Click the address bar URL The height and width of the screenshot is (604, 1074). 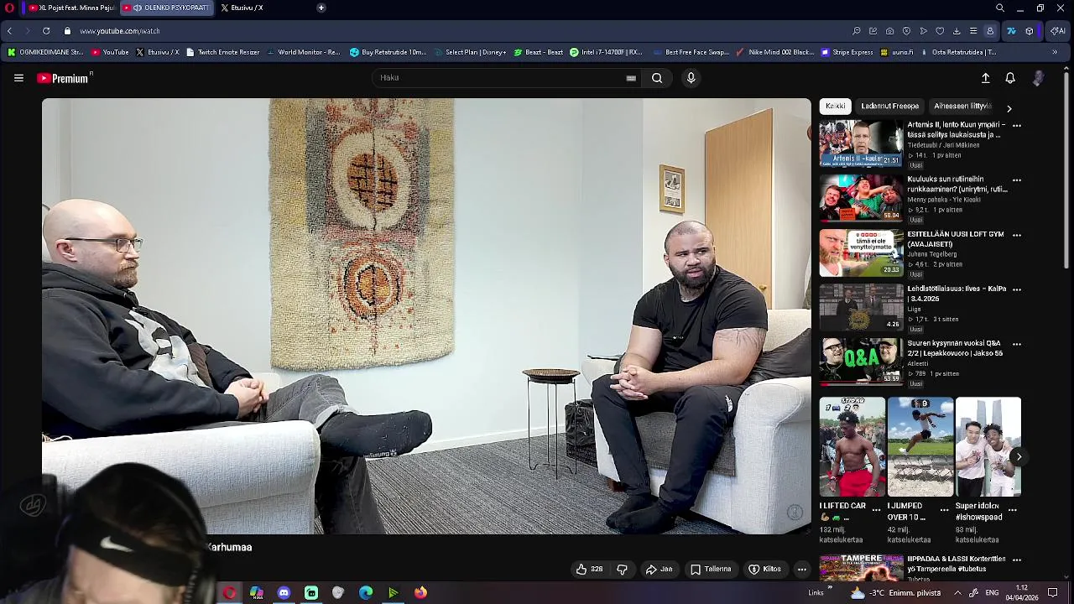coord(120,31)
